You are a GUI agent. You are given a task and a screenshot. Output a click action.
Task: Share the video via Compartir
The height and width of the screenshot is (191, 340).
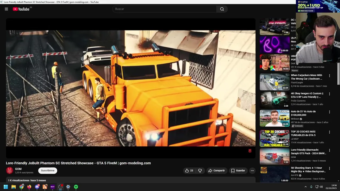click(216, 171)
